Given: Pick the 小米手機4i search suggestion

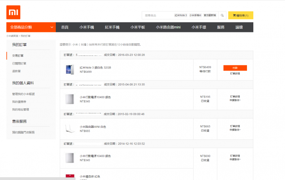Looking at the screenshot, I should pyautogui.click(x=195, y=15).
